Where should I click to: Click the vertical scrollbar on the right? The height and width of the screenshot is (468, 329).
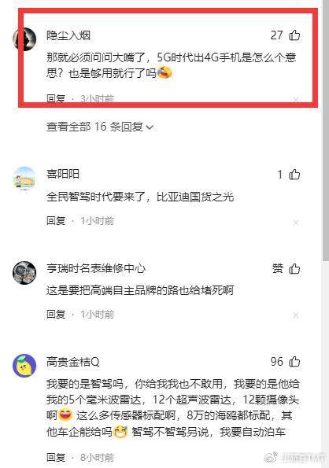click(x=325, y=131)
